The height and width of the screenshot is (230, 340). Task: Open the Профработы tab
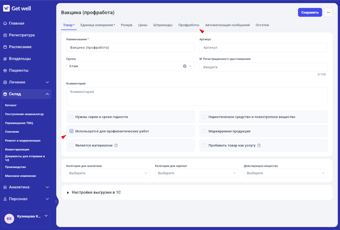click(x=189, y=25)
